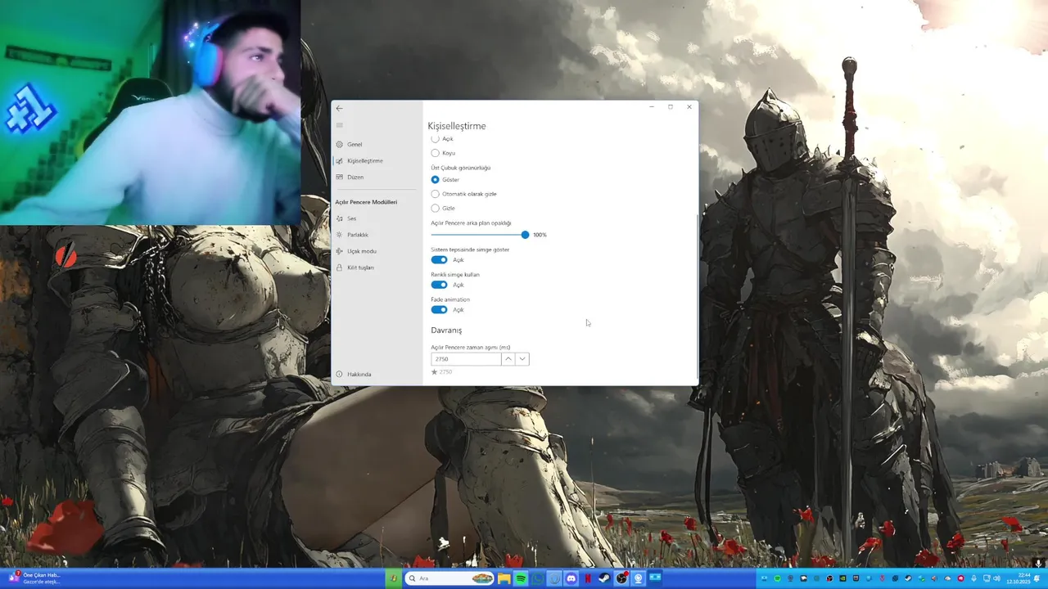The width and height of the screenshot is (1048, 589).
Task: Open the green Start button on taskbar
Action: [x=394, y=578]
